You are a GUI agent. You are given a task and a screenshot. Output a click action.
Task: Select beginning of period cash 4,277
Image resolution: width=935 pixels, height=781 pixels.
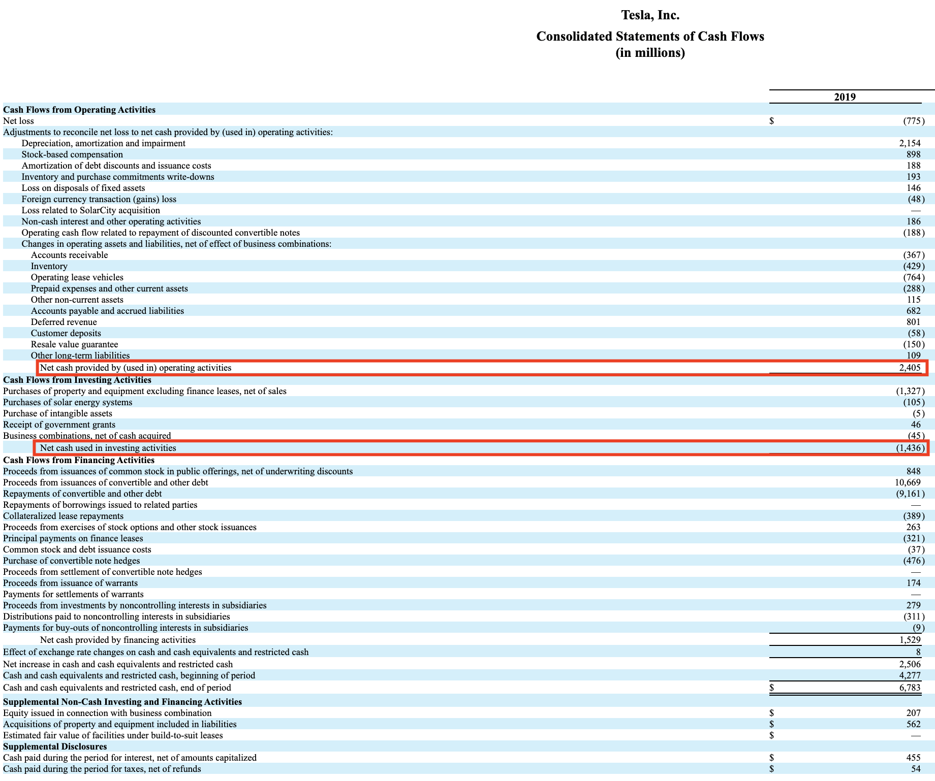click(910, 675)
